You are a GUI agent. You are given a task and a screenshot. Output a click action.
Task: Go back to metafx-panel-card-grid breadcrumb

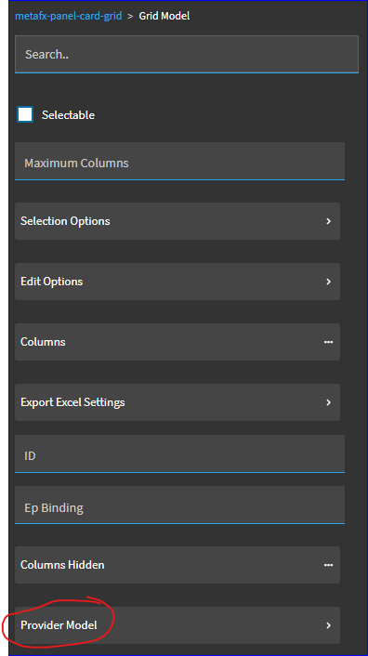[x=69, y=17]
